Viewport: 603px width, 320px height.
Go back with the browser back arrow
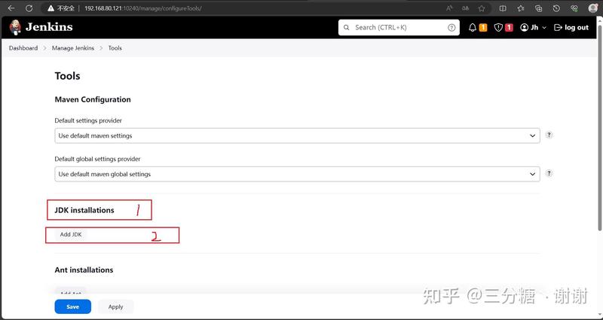(11, 8)
